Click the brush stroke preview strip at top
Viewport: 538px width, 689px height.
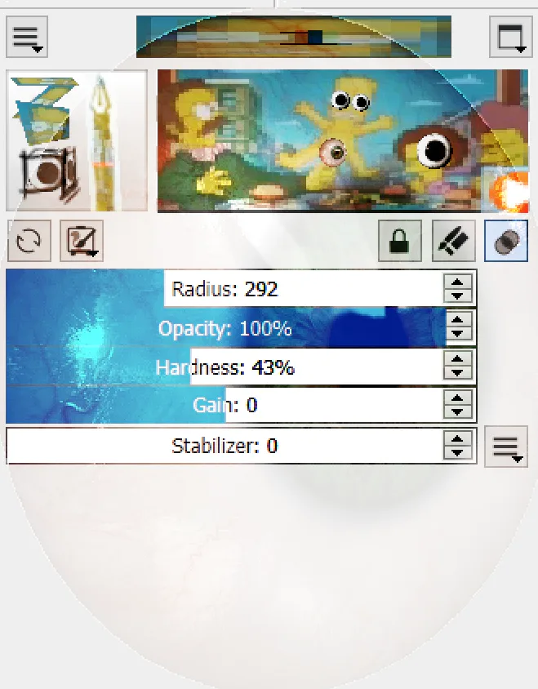[x=294, y=37]
